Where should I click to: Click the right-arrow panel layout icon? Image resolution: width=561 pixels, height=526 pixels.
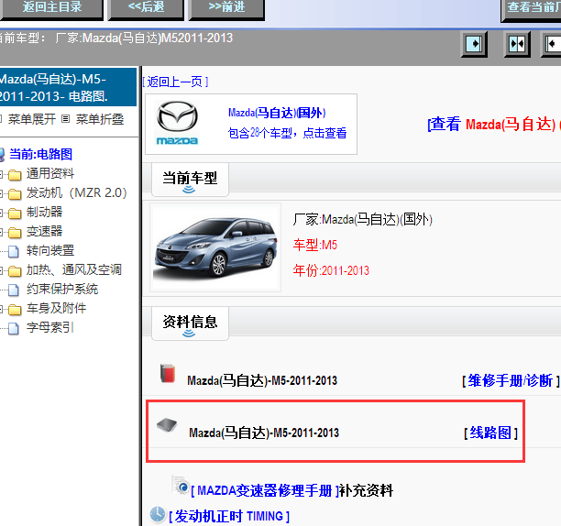click(474, 44)
